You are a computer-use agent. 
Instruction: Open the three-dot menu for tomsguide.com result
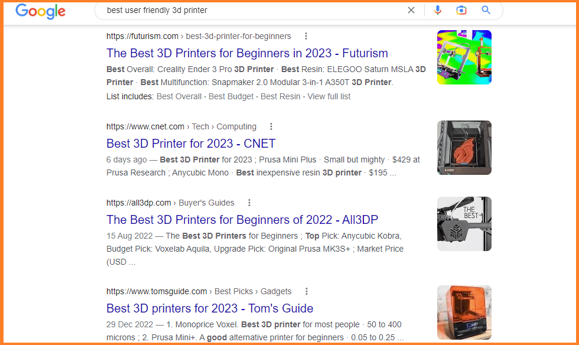coord(307,291)
